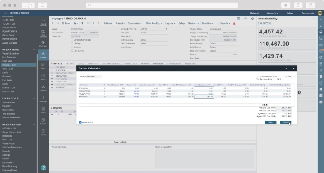Enable the Consecutive Voyage checkbox
324x173 pixels.
[72, 40]
